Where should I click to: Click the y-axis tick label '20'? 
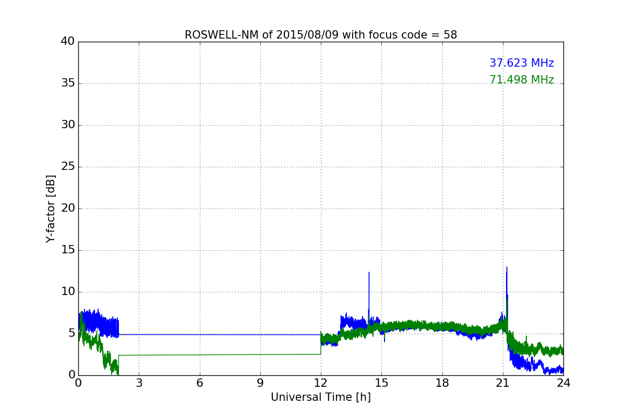pos(68,208)
